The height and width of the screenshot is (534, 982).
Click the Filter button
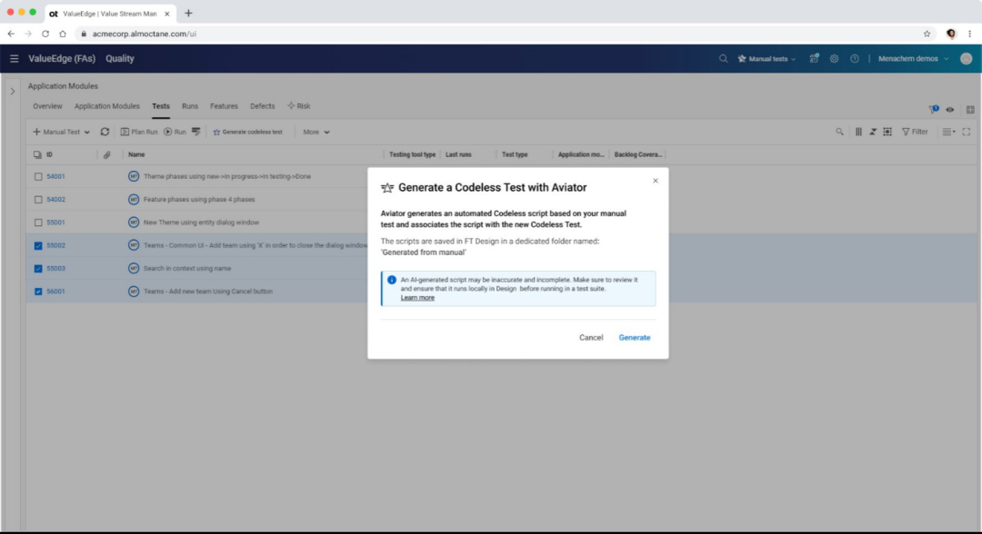[x=915, y=132]
